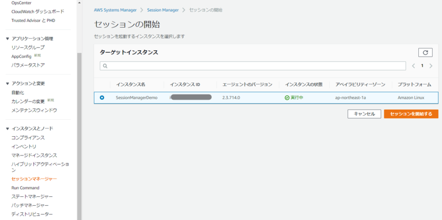This screenshot has height=220, width=442.
Task: Refresh the target instance list
Action: click(x=425, y=52)
